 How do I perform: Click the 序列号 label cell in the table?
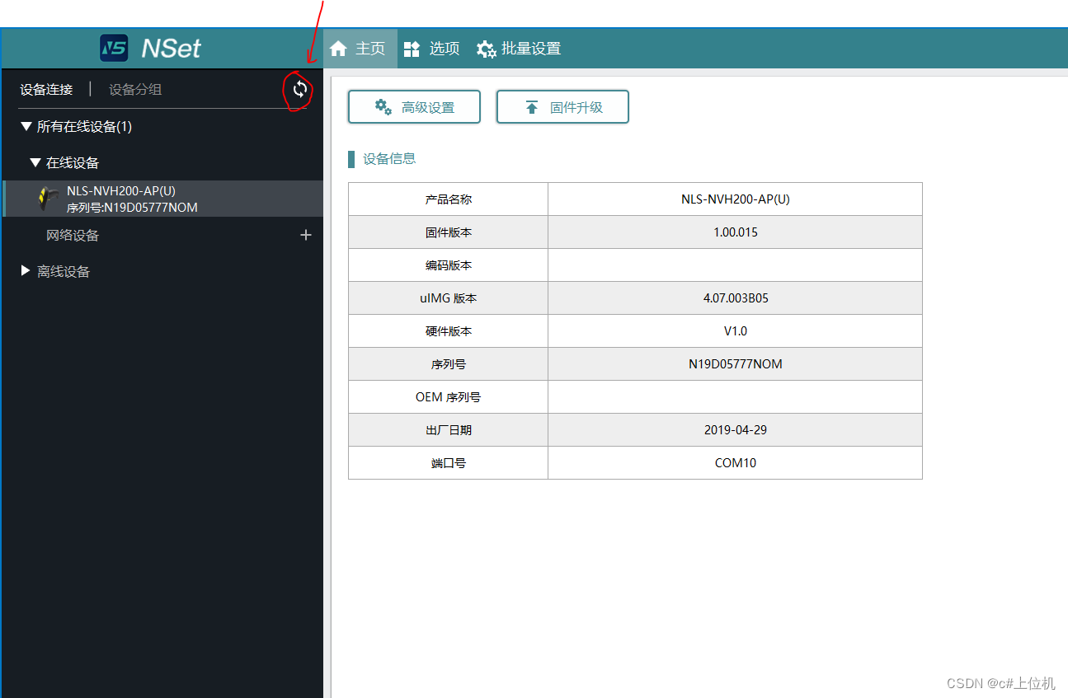(449, 364)
